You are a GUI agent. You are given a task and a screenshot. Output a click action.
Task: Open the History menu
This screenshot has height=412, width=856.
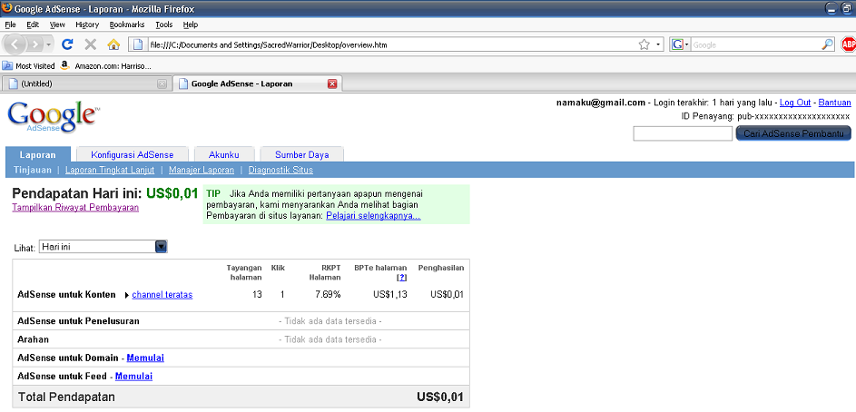(x=87, y=25)
